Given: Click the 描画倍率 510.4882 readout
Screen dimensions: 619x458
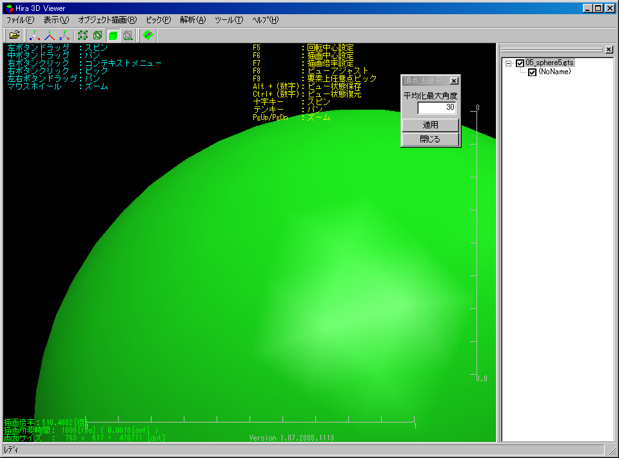Looking at the screenshot, I should click(x=44, y=423).
